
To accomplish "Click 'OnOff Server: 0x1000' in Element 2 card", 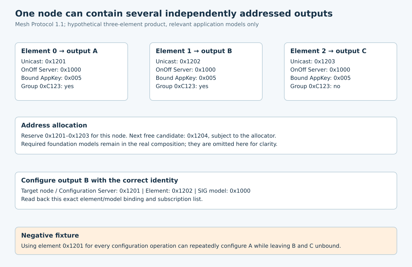I will (320, 70).
